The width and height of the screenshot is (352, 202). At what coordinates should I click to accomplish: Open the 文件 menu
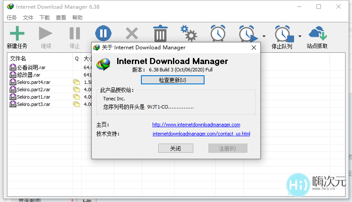click(28, 17)
